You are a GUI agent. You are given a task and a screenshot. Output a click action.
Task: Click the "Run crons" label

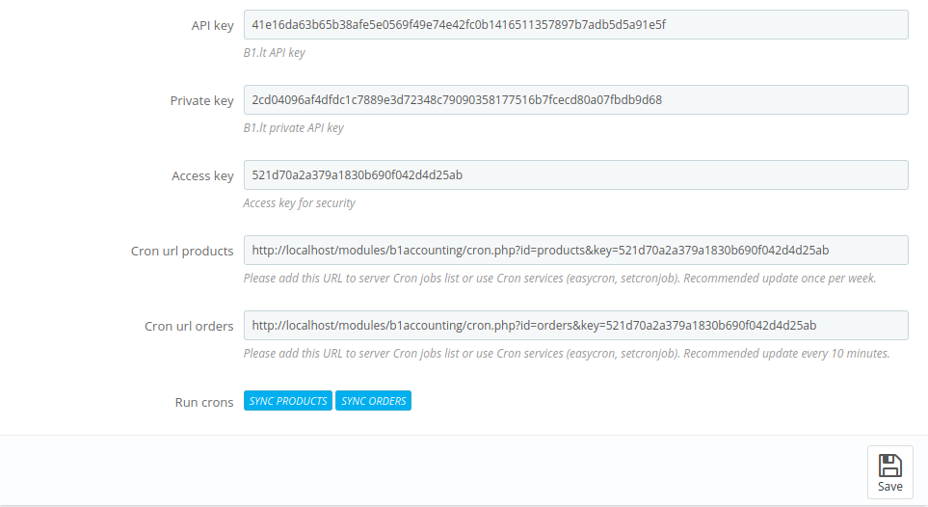click(203, 402)
